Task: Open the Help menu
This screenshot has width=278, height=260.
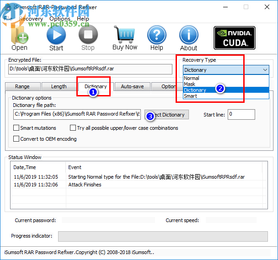Action: point(83,19)
